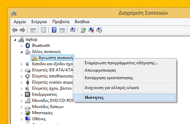The width and height of the screenshot is (190, 124).
Task: Expand the Bluetooth category
Action: pyautogui.click(x=22, y=46)
